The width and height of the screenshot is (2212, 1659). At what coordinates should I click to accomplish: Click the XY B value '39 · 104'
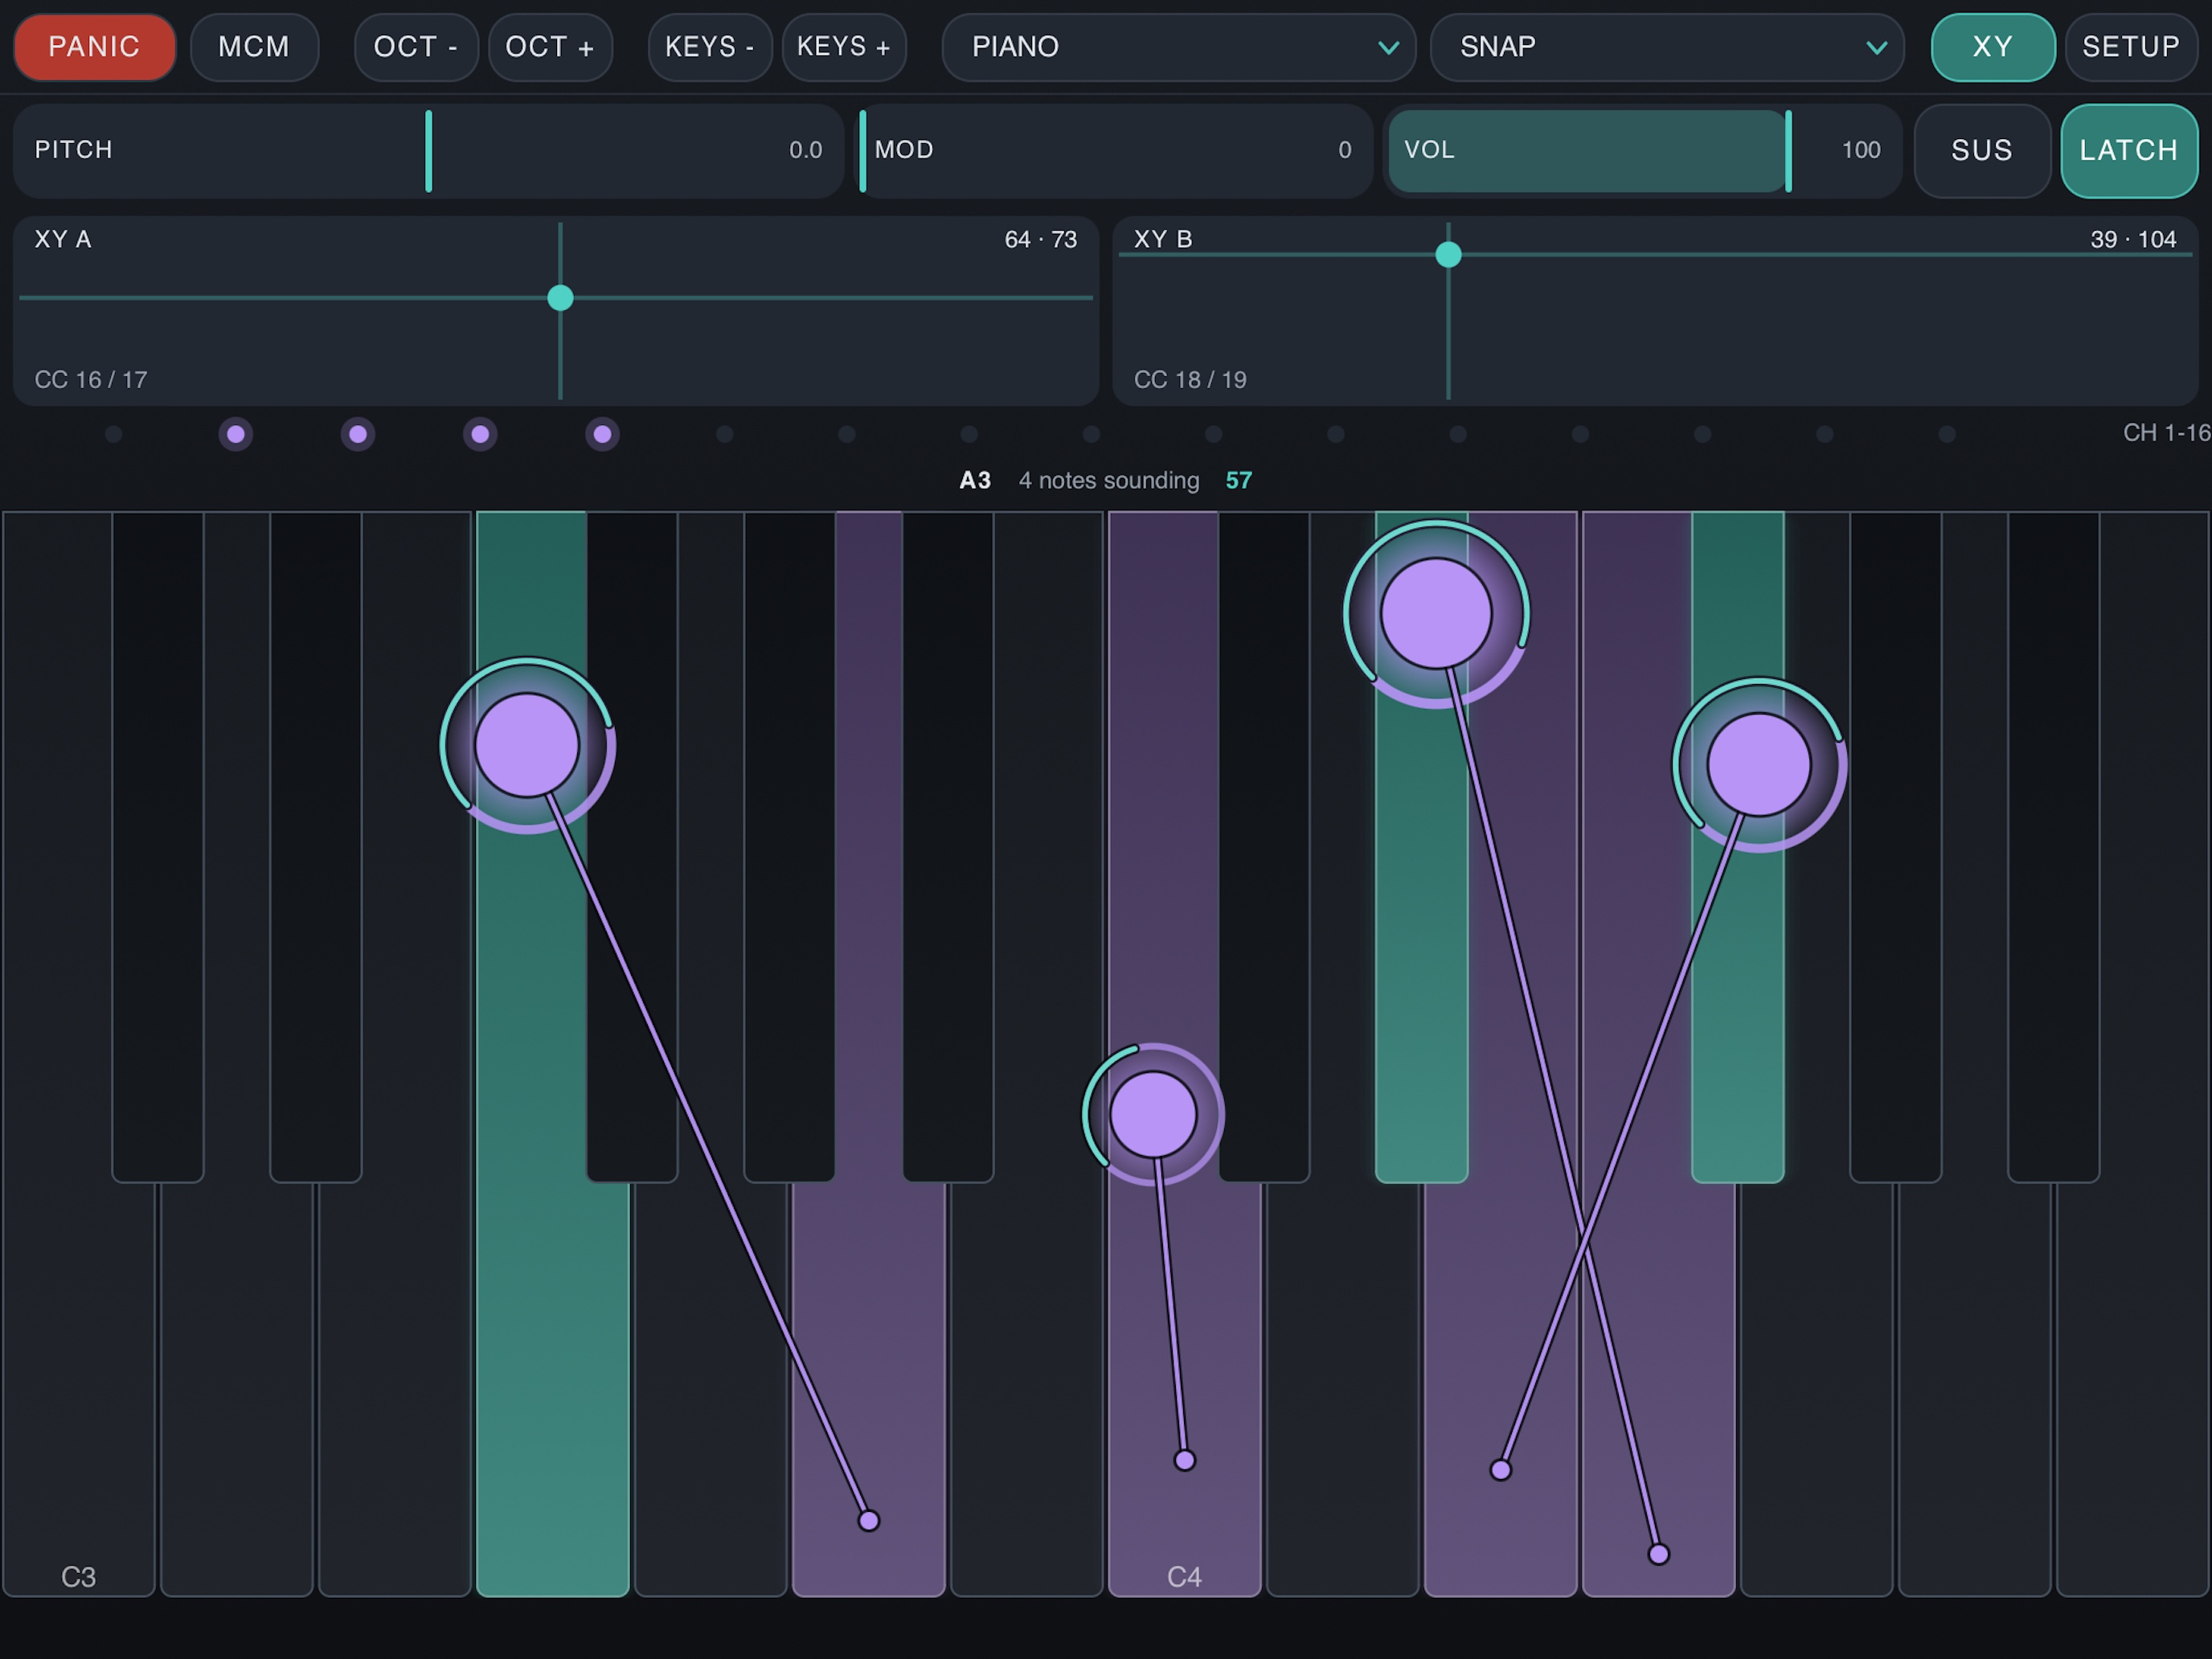pos(2133,239)
